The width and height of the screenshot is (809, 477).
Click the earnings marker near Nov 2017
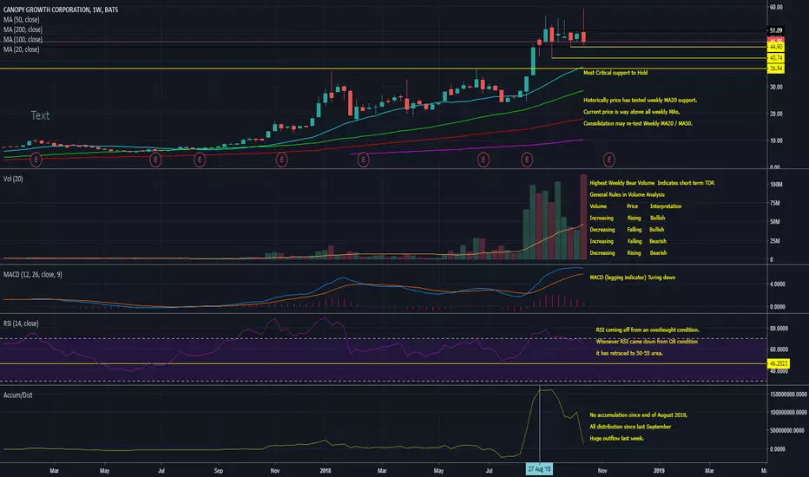point(281,160)
